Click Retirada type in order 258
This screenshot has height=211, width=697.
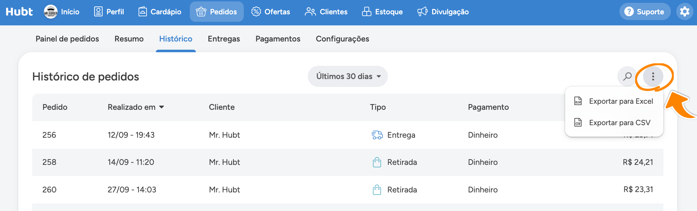[402, 162]
